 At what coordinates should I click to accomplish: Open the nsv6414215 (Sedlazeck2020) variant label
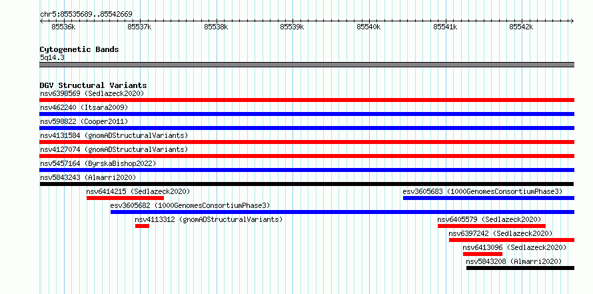coord(138,191)
